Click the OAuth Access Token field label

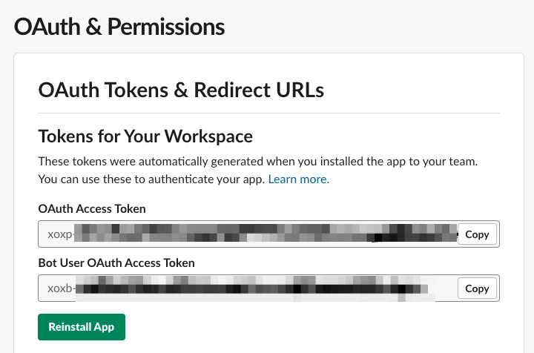pyautogui.click(x=92, y=208)
